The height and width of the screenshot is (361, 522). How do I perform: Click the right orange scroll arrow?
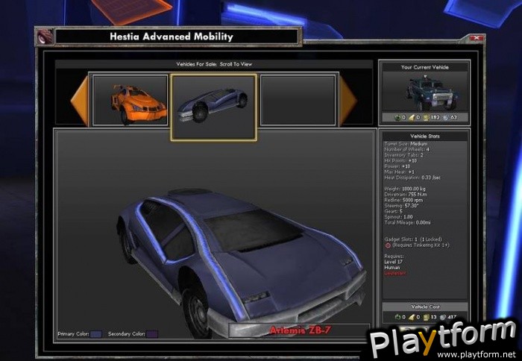tap(348, 100)
